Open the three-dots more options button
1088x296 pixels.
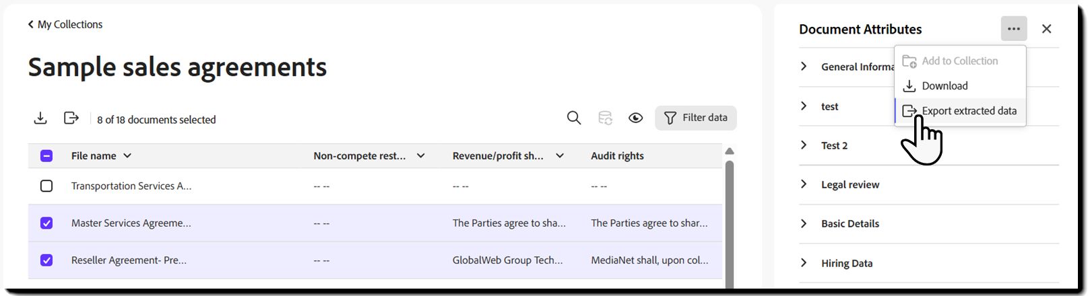click(x=1014, y=29)
